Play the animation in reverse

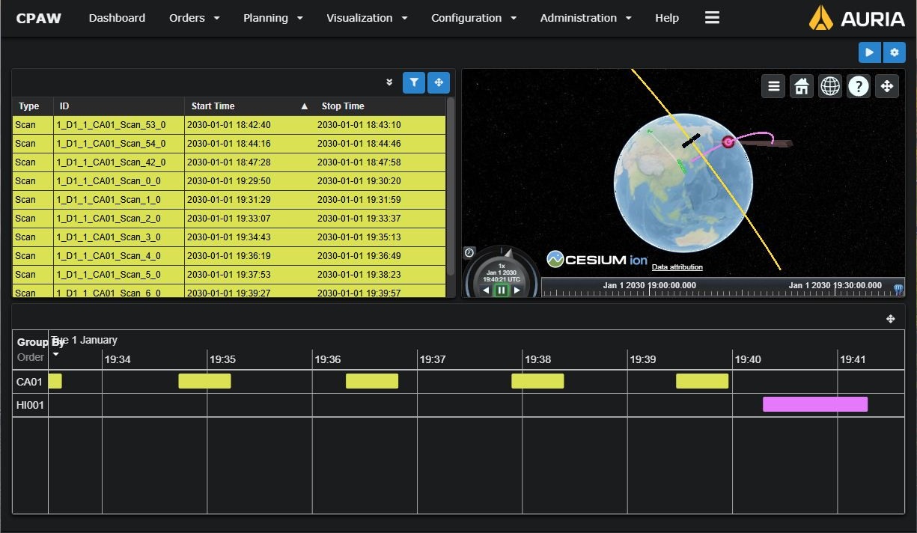pos(486,290)
